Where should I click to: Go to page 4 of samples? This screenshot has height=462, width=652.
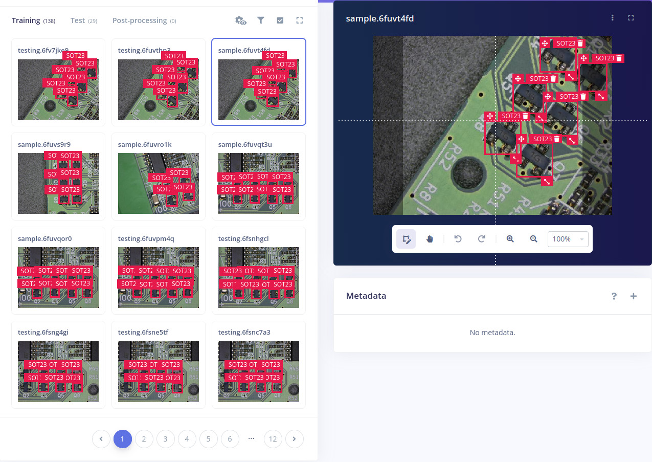coord(187,439)
